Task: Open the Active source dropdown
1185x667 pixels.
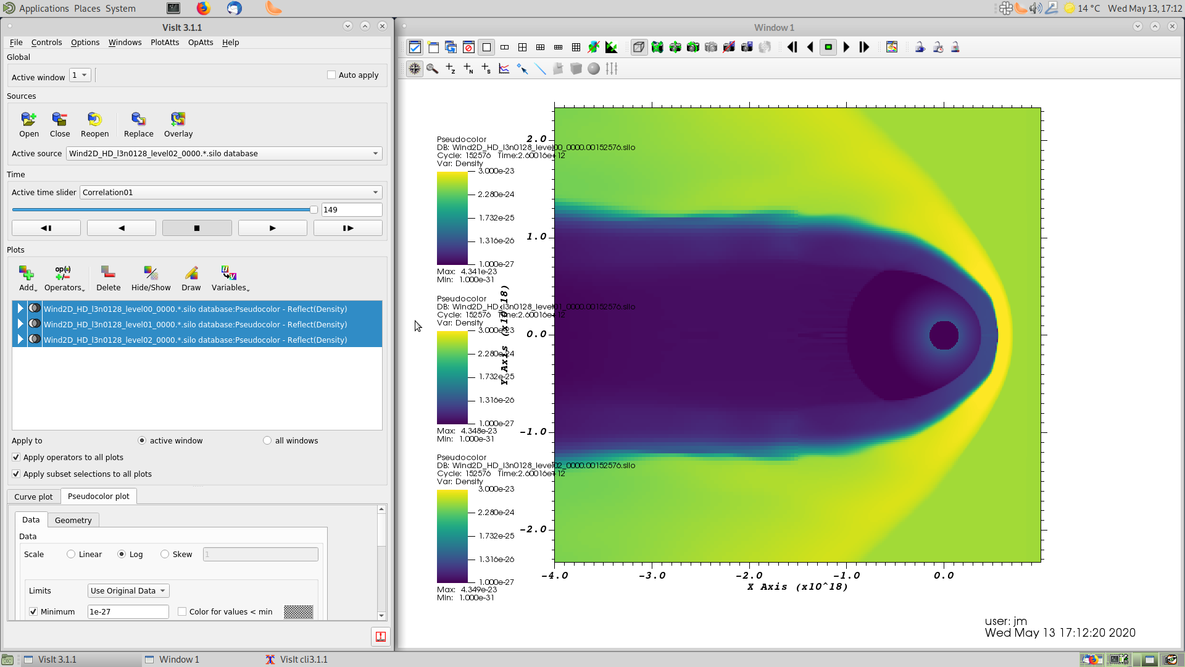Action: (224, 153)
